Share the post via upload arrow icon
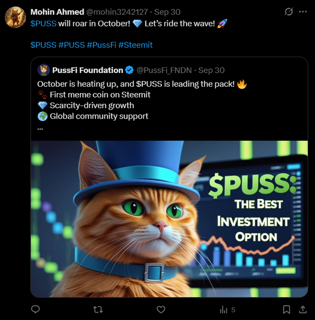 pyautogui.click(x=303, y=309)
